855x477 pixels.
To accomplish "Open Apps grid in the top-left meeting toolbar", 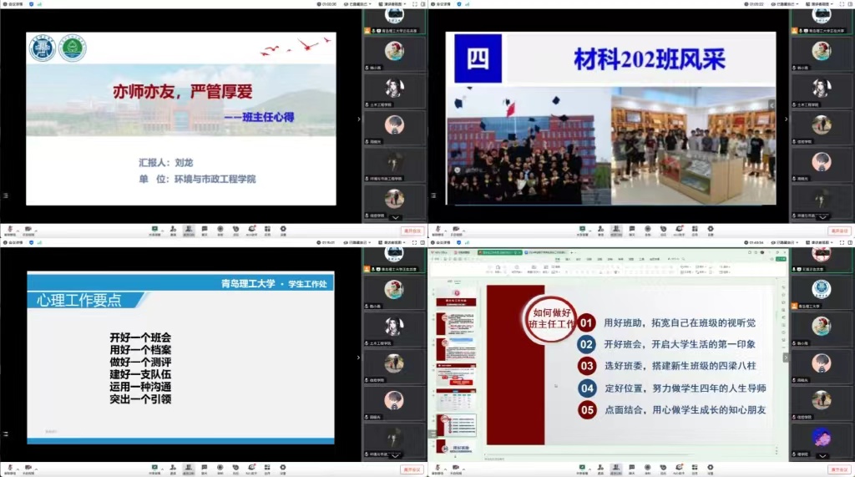I will pos(267,229).
